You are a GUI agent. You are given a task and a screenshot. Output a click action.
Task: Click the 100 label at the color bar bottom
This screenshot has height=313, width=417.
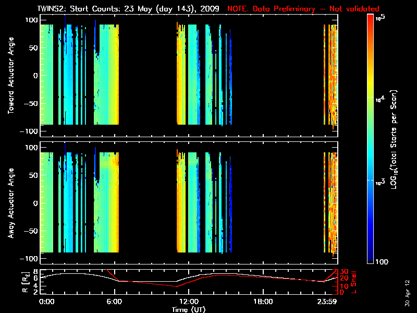[382, 261]
